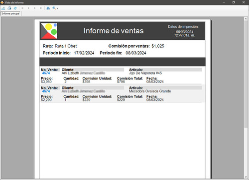Click Periodo fin date 08/03/2024
This screenshot has width=249, height=180.
tap(136, 53)
